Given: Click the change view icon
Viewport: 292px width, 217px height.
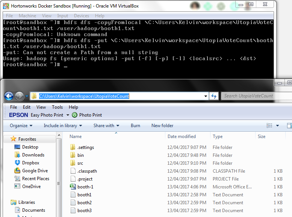Looking at the screenshot, I should [269, 126].
